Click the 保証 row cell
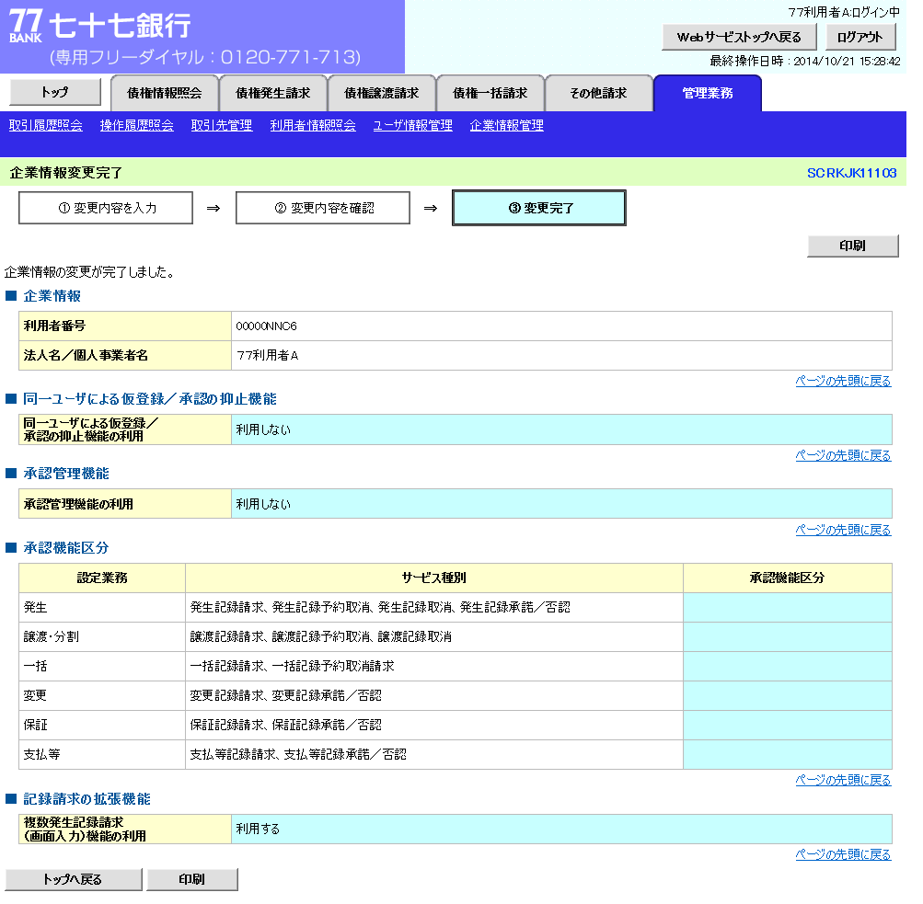The image size is (923, 904). pos(102,726)
